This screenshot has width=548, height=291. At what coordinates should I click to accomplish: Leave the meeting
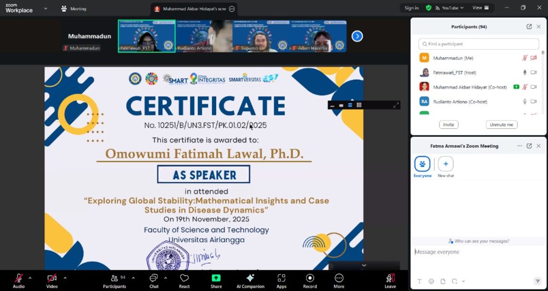[x=390, y=280]
